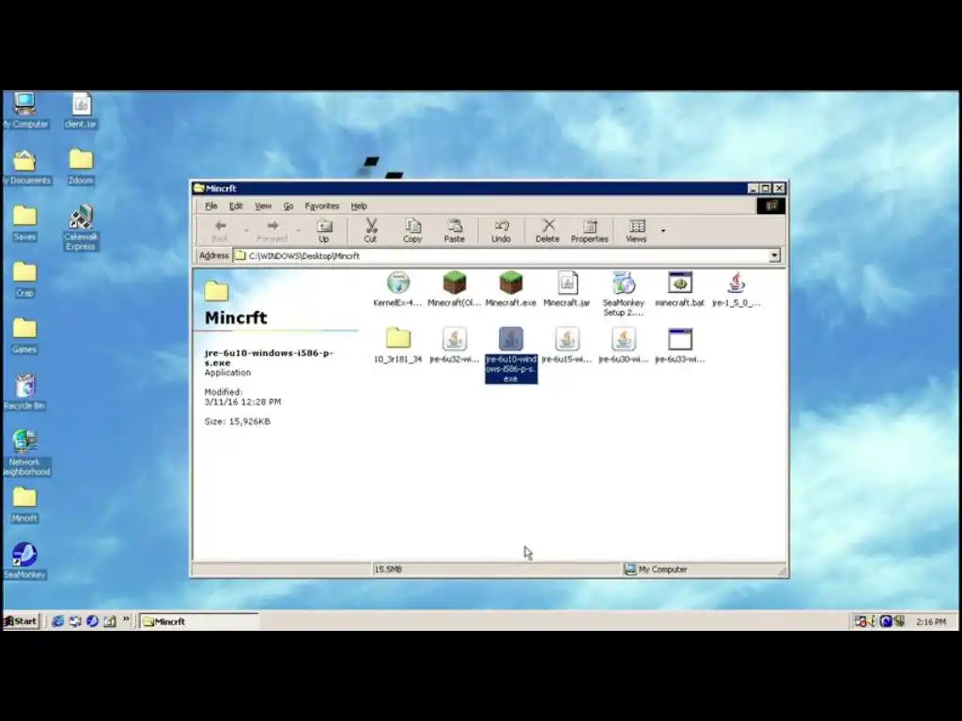Click the highlighted jre-6u10-windows-i586-p-s.exe file
962x721 pixels.
(510, 355)
